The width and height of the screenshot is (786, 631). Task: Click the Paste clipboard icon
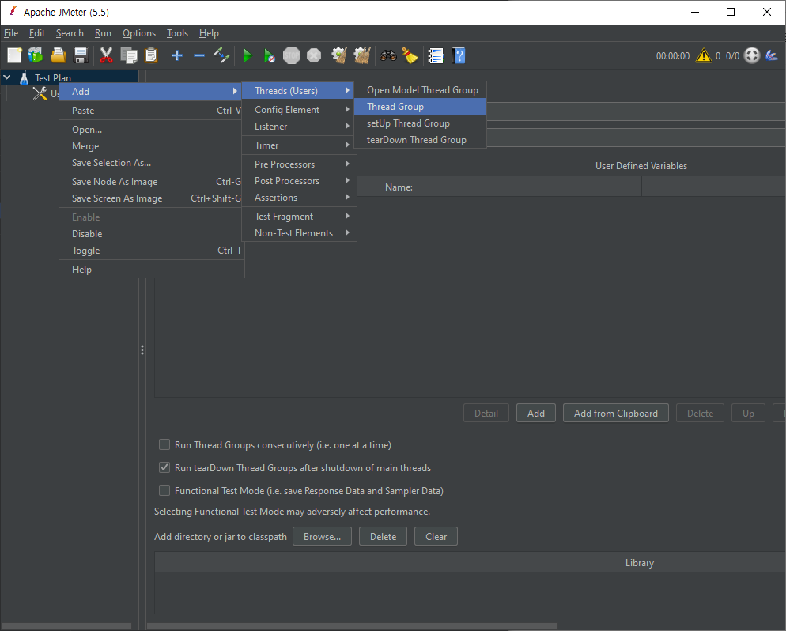coord(151,55)
